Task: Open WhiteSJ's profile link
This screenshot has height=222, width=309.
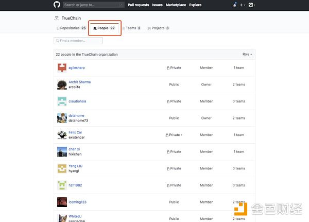Action: click(x=75, y=216)
